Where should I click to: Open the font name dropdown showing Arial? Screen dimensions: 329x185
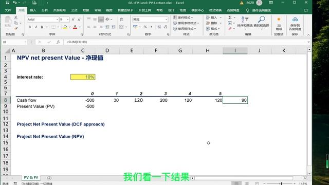coord(57,20)
